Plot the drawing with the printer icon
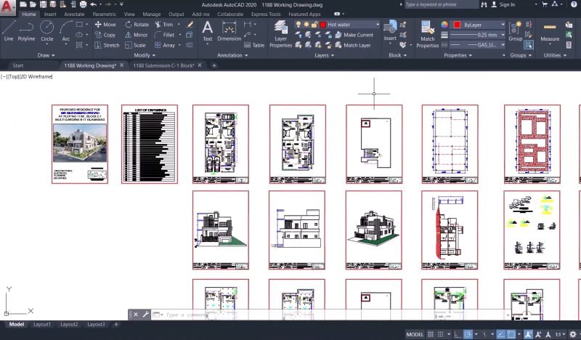This screenshot has height=340, width=581. tap(83, 4)
